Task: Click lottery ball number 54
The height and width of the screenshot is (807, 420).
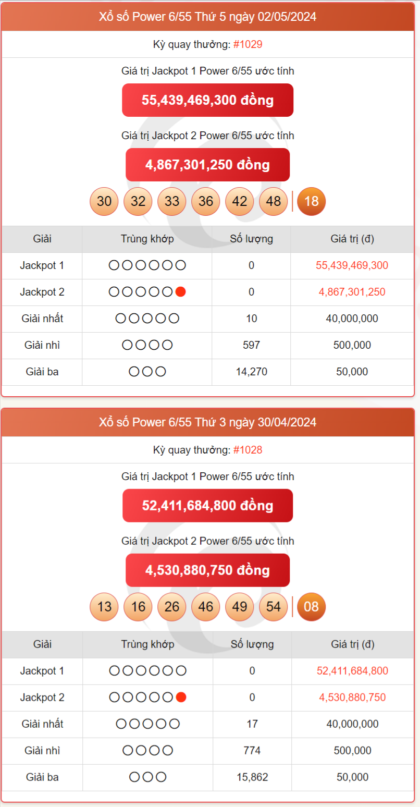Action: tap(273, 607)
